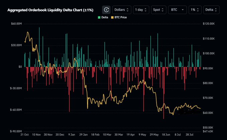227x140 pixels.
Task: Click the $120.00K right price axis label
Action: pyautogui.click(x=209, y=24)
